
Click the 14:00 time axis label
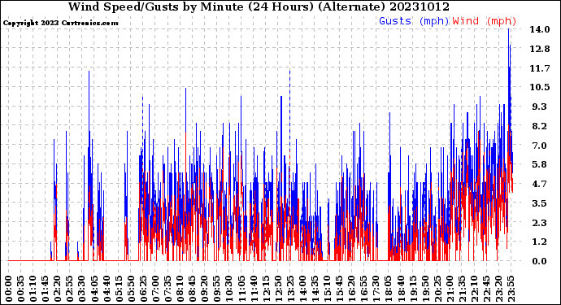[302, 289]
